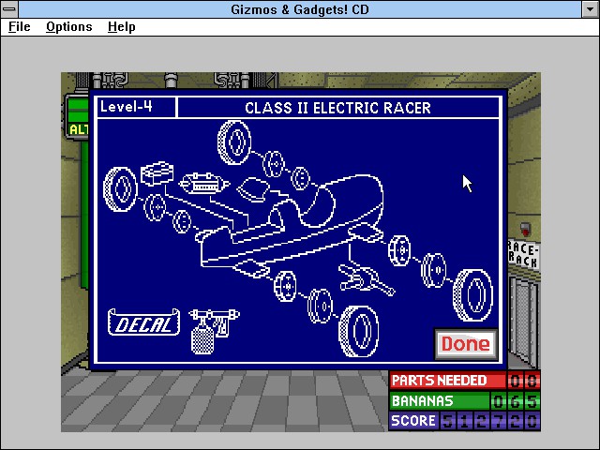
Task: Click the Done button
Action: [466, 344]
